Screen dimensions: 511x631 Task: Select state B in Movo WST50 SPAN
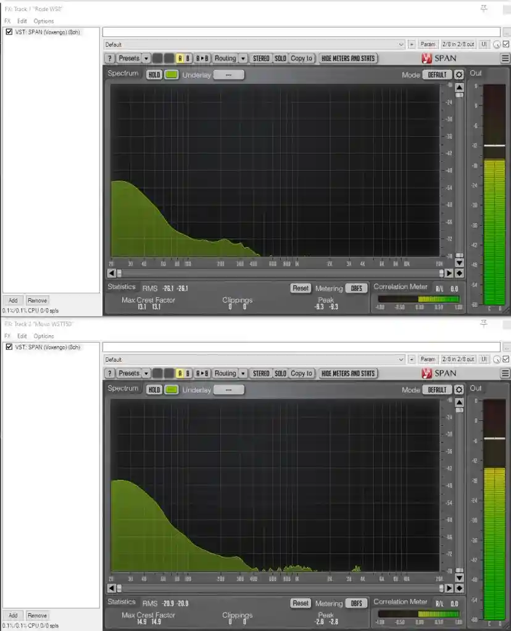click(x=188, y=373)
